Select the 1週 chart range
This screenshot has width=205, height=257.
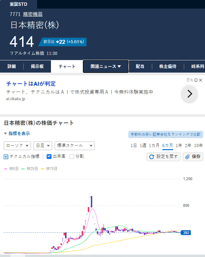[x=143, y=146]
